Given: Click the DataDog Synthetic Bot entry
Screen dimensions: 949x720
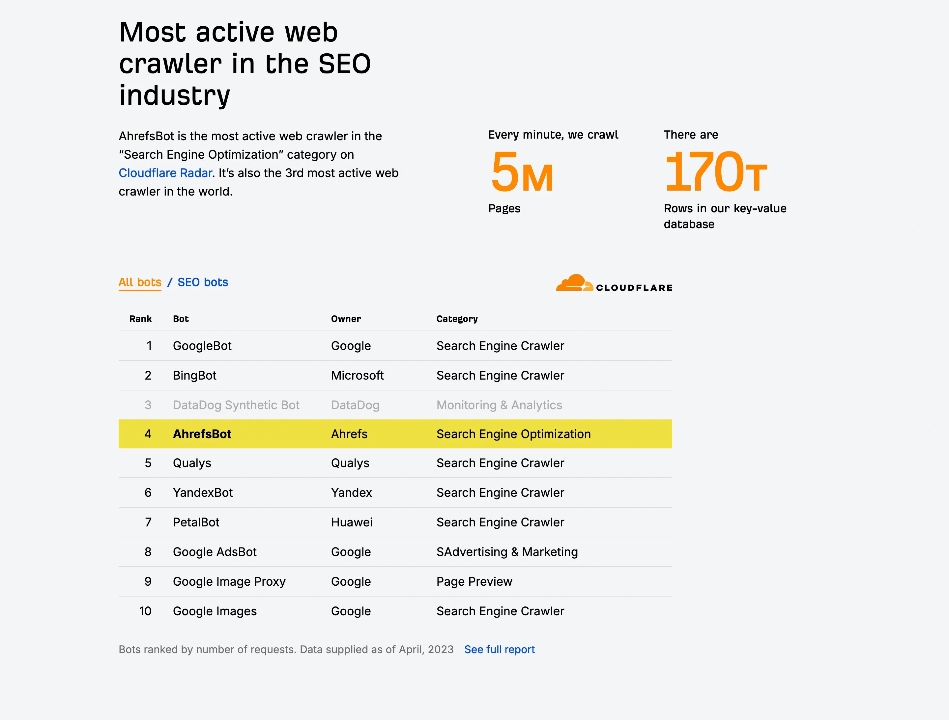Looking at the screenshot, I should pos(236,405).
